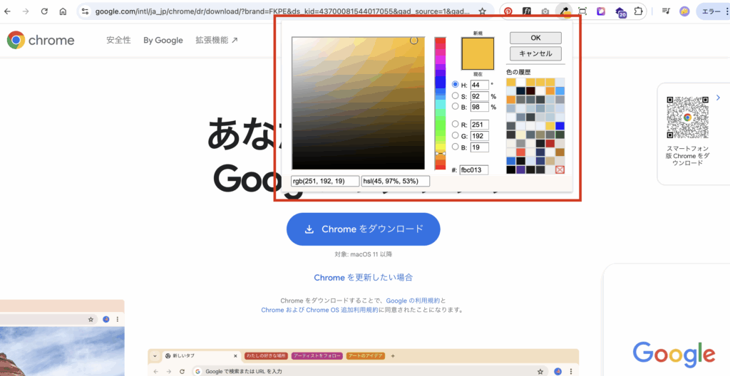Open the media control playlist icon

click(666, 11)
